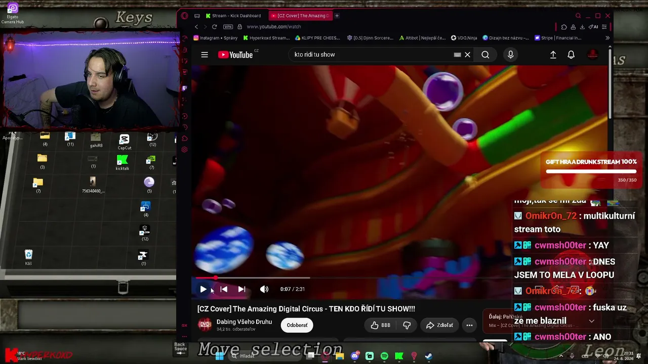Open the Djinn Sorcerer bookmark
The width and height of the screenshot is (648, 364).
371,38
